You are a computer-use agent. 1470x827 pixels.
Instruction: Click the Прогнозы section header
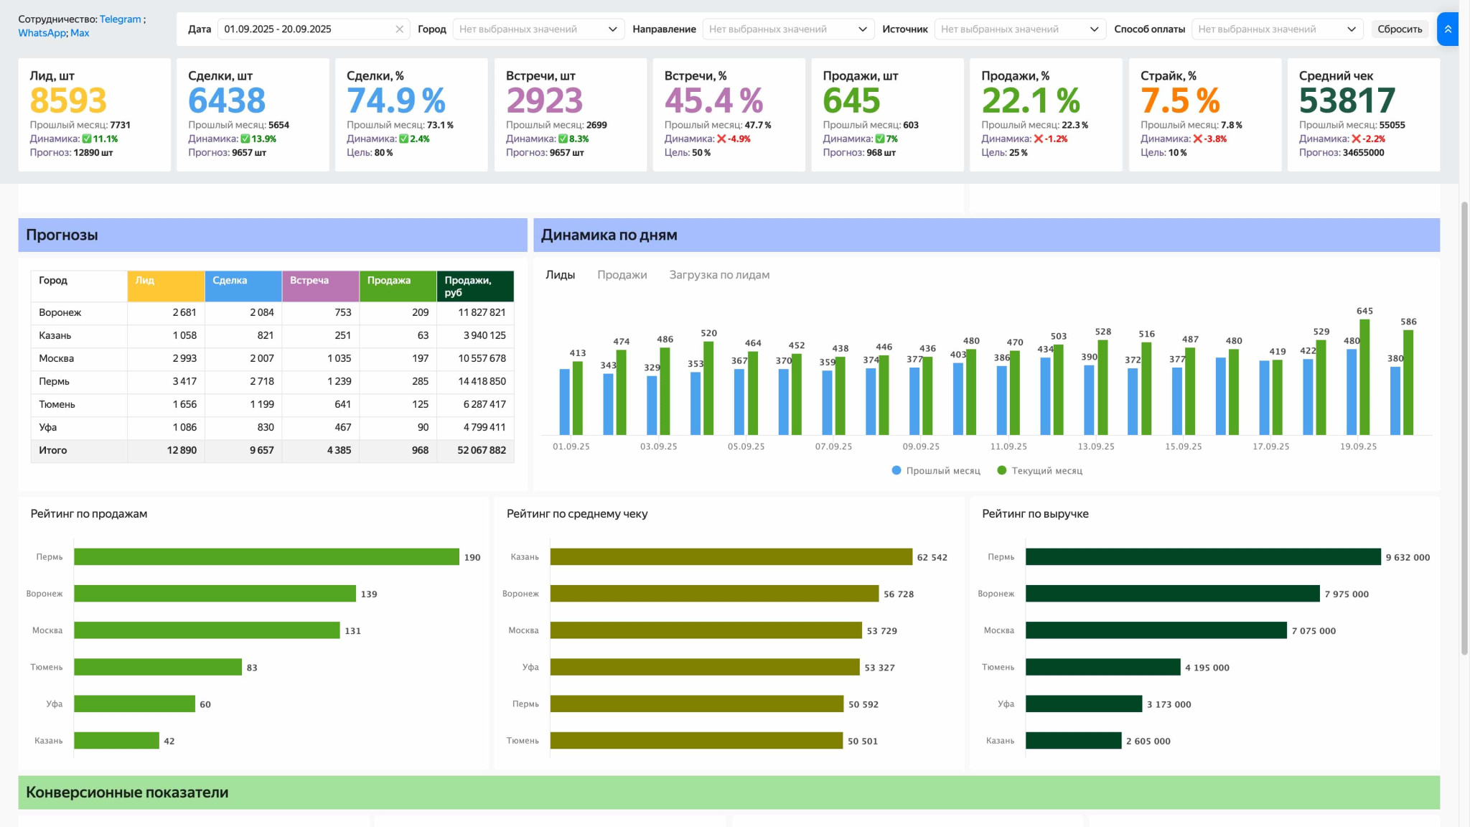click(x=273, y=235)
